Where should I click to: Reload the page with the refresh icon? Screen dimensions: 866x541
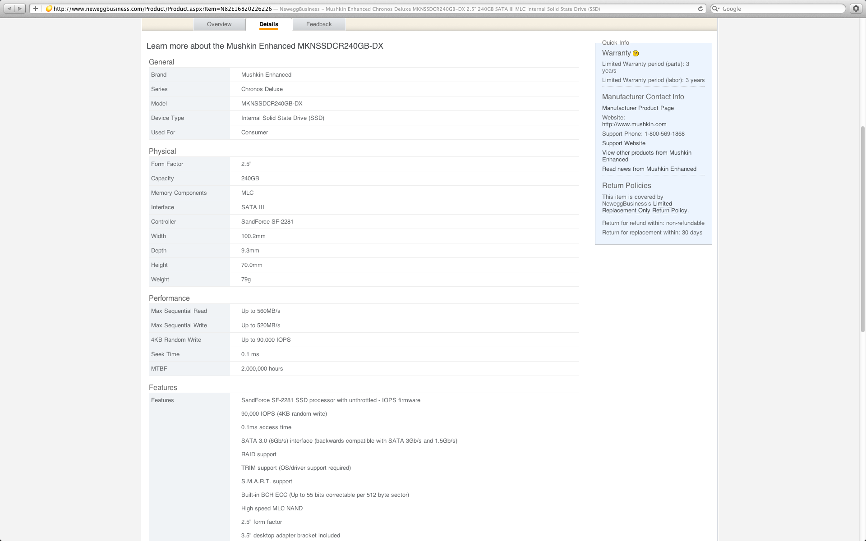(700, 9)
